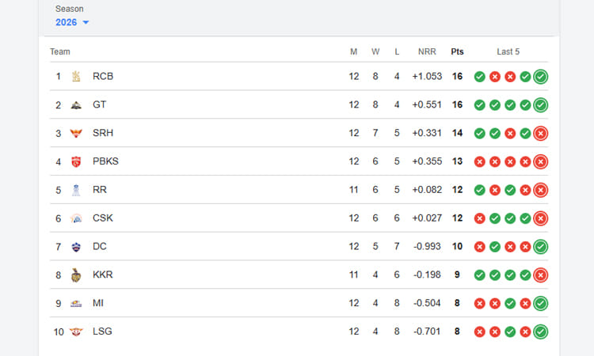The width and height of the screenshot is (594, 356).
Task: Click the dropdown arrow next to 2026
Action: tap(86, 22)
